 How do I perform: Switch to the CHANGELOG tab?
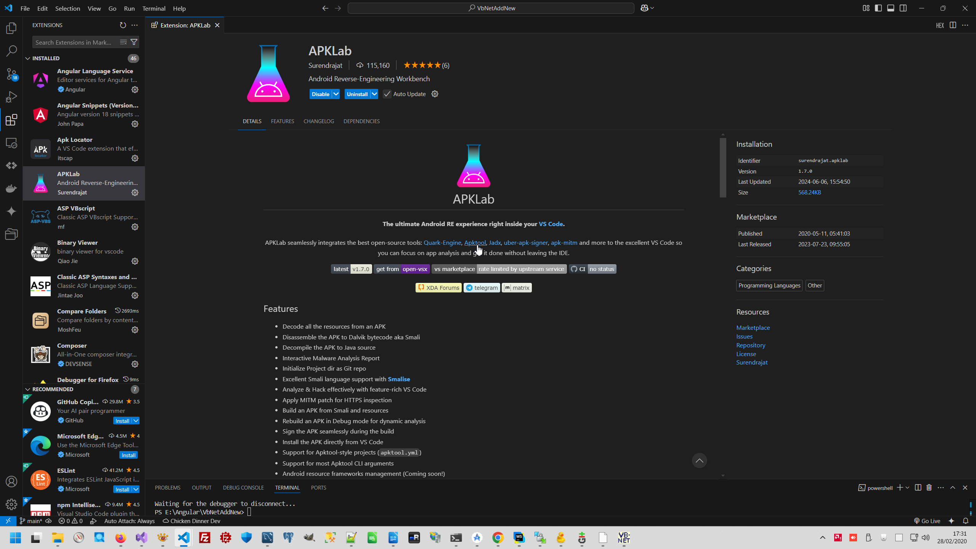coord(318,121)
